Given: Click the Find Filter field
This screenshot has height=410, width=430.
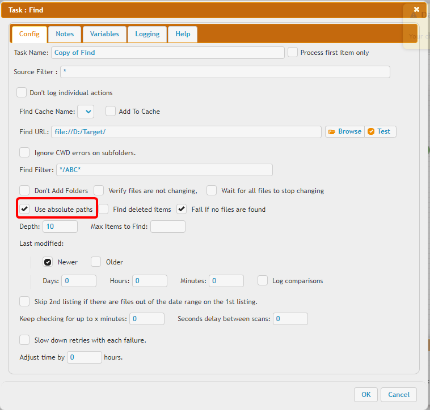Looking at the screenshot, I should pyautogui.click(x=165, y=170).
